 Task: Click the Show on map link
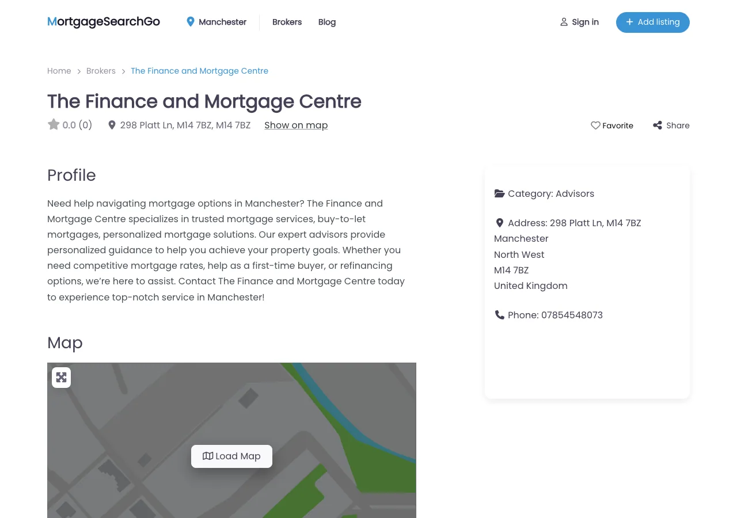tap(296, 125)
